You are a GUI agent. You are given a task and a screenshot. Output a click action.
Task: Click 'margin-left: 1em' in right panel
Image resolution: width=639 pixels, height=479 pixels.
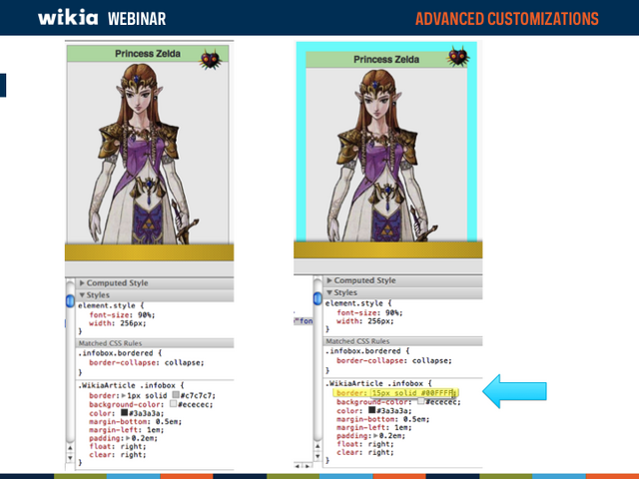pos(373,427)
